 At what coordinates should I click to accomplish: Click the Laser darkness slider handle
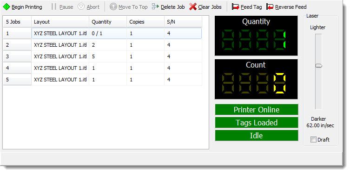click(x=318, y=66)
